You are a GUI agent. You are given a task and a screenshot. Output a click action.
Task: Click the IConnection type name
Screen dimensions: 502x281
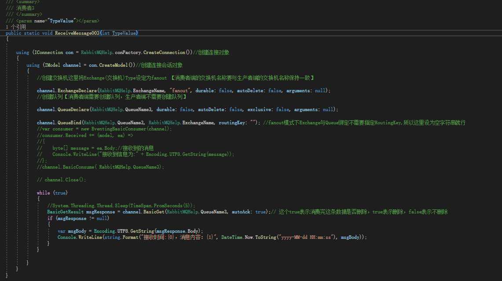(x=49, y=52)
